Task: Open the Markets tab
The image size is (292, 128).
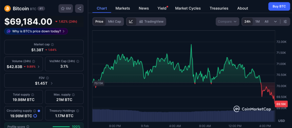Action: click(x=123, y=8)
